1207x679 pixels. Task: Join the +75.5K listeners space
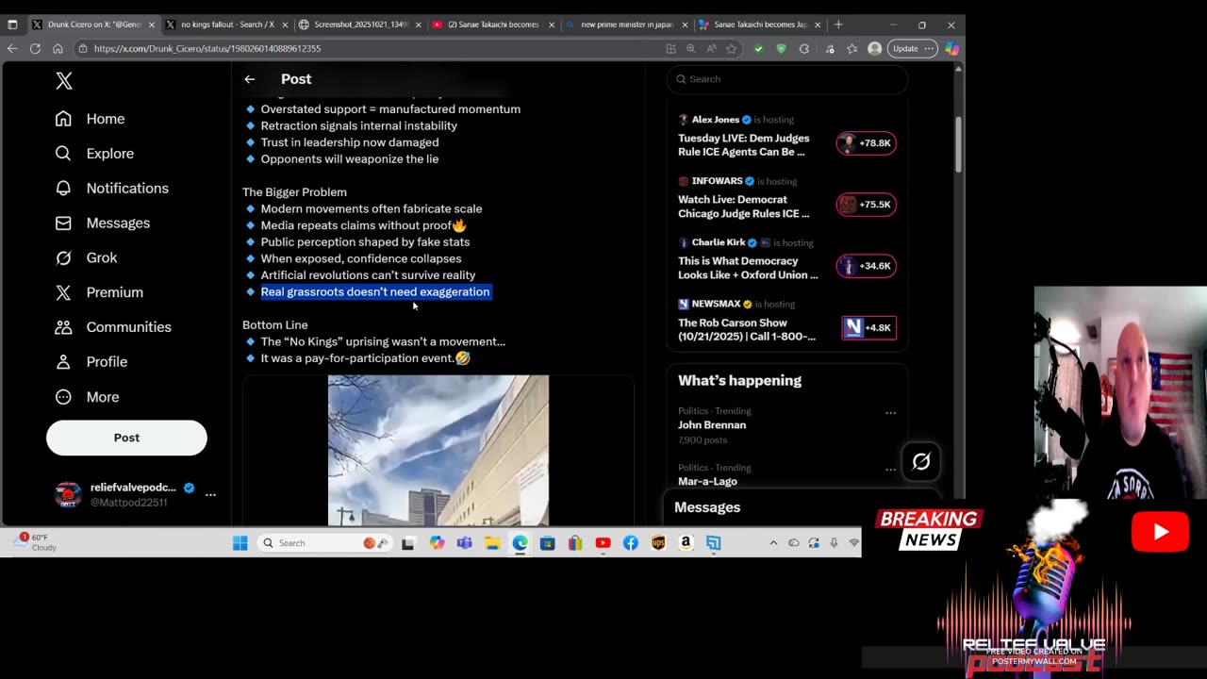pos(866,205)
